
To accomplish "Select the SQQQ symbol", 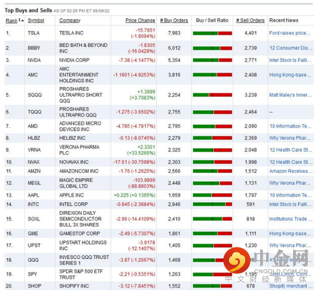I will click(x=35, y=95).
